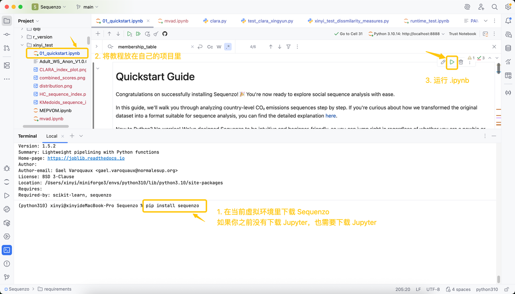Add a new cell with the plus icon
This screenshot has height=294, width=515.
(x=98, y=34)
